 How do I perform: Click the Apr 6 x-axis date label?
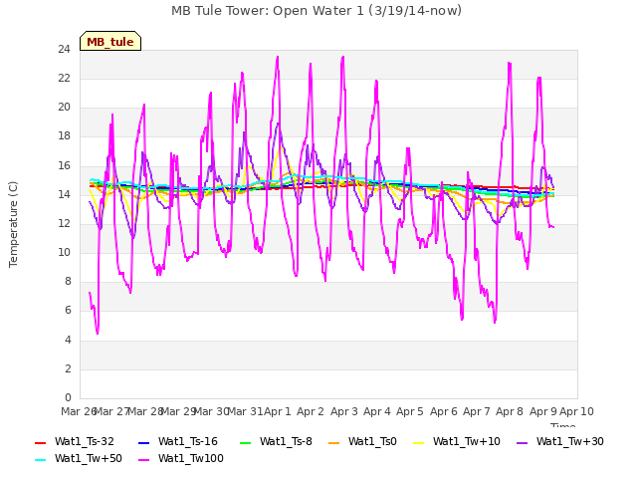tap(444, 411)
